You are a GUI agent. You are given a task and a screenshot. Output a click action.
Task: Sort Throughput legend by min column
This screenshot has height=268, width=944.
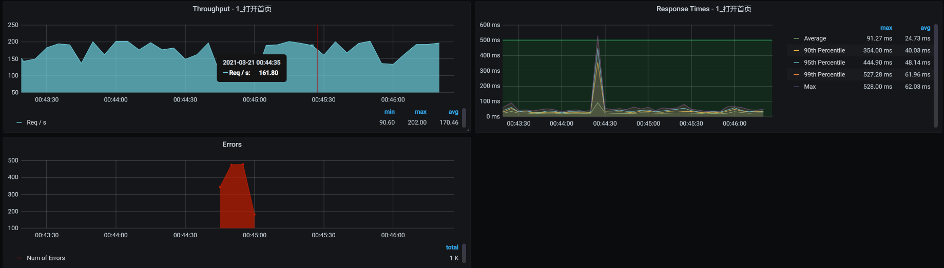[x=389, y=112]
